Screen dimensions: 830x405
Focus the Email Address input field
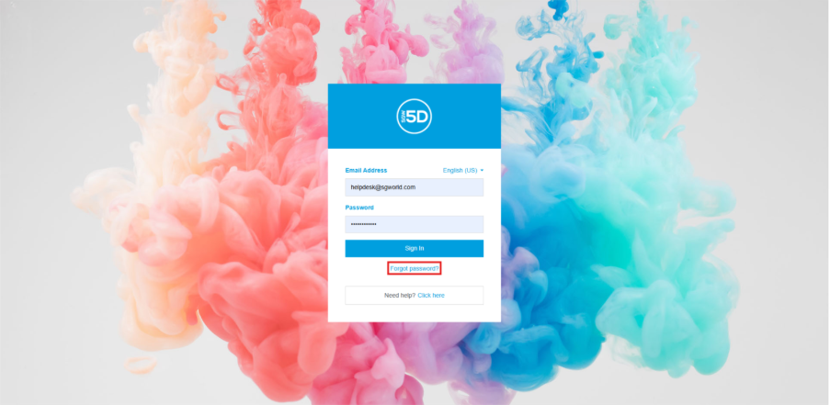click(x=414, y=187)
